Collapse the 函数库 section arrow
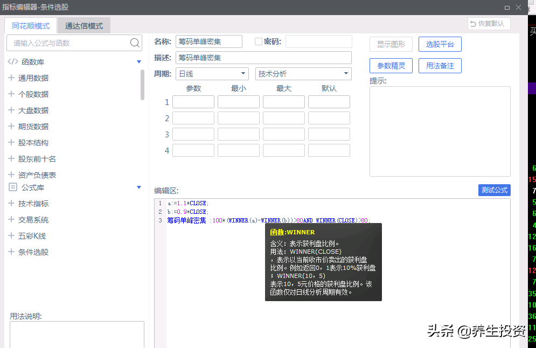This screenshot has height=348, width=536. 139,61
